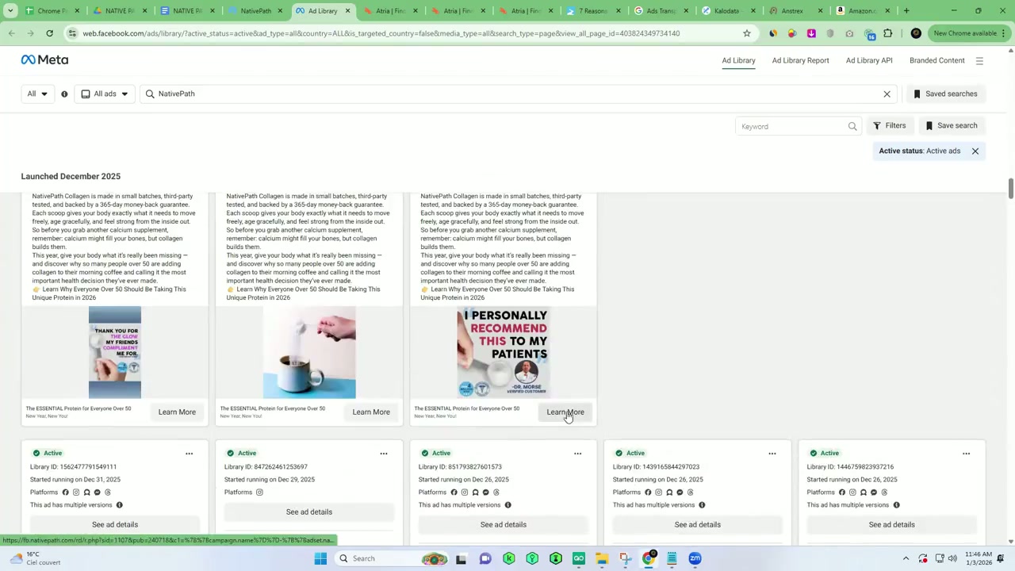Click the info icon beside the country dropdown
Image resolution: width=1015 pixels, height=571 pixels.
64,94
